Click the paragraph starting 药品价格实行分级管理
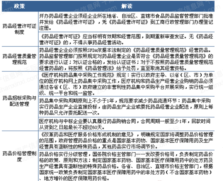This screenshot has width=223, height=181. coord(127,166)
